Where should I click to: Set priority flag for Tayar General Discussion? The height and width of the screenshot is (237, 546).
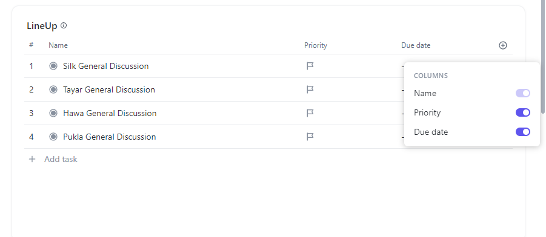point(310,89)
